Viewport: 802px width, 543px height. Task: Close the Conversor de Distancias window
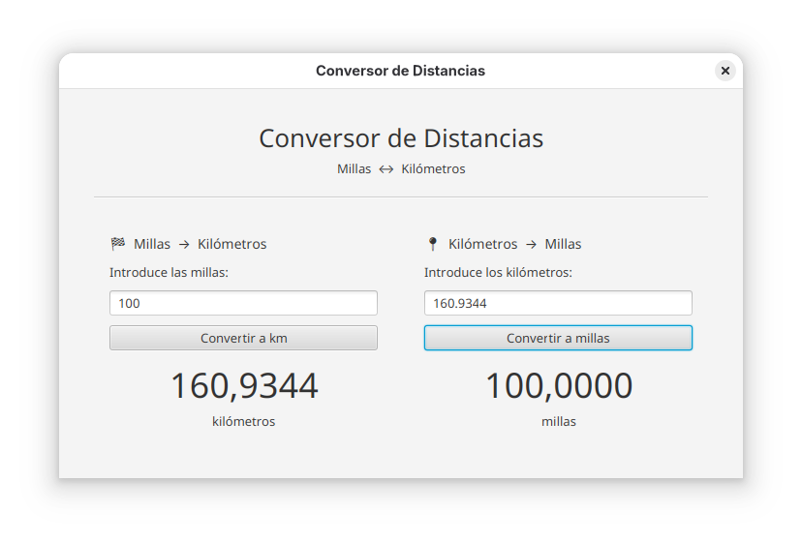(x=725, y=71)
